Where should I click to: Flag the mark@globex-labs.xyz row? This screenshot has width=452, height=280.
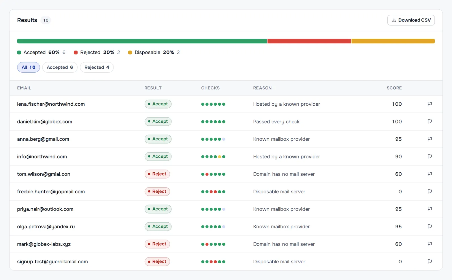pyautogui.click(x=429, y=244)
